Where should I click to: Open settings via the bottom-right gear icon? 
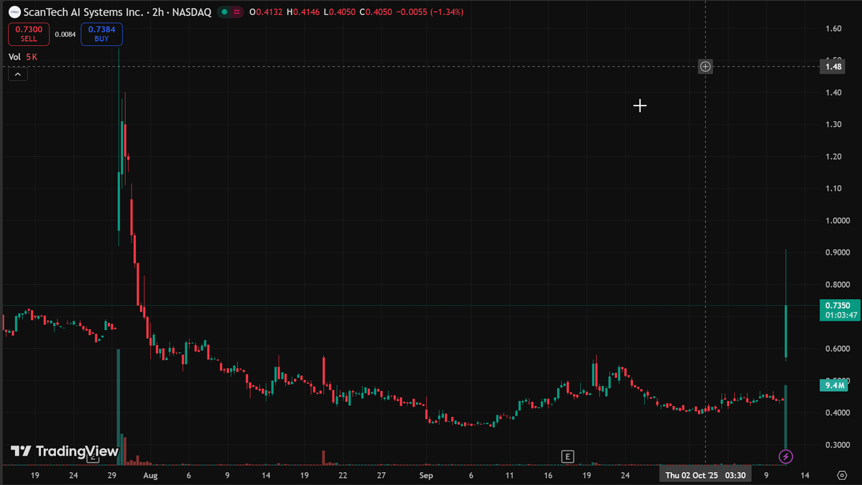coord(840,475)
